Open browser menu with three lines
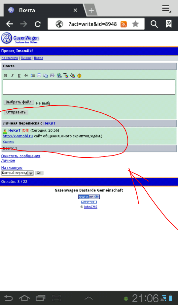Viewport: 178px width, 305px height. tap(166, 9)
